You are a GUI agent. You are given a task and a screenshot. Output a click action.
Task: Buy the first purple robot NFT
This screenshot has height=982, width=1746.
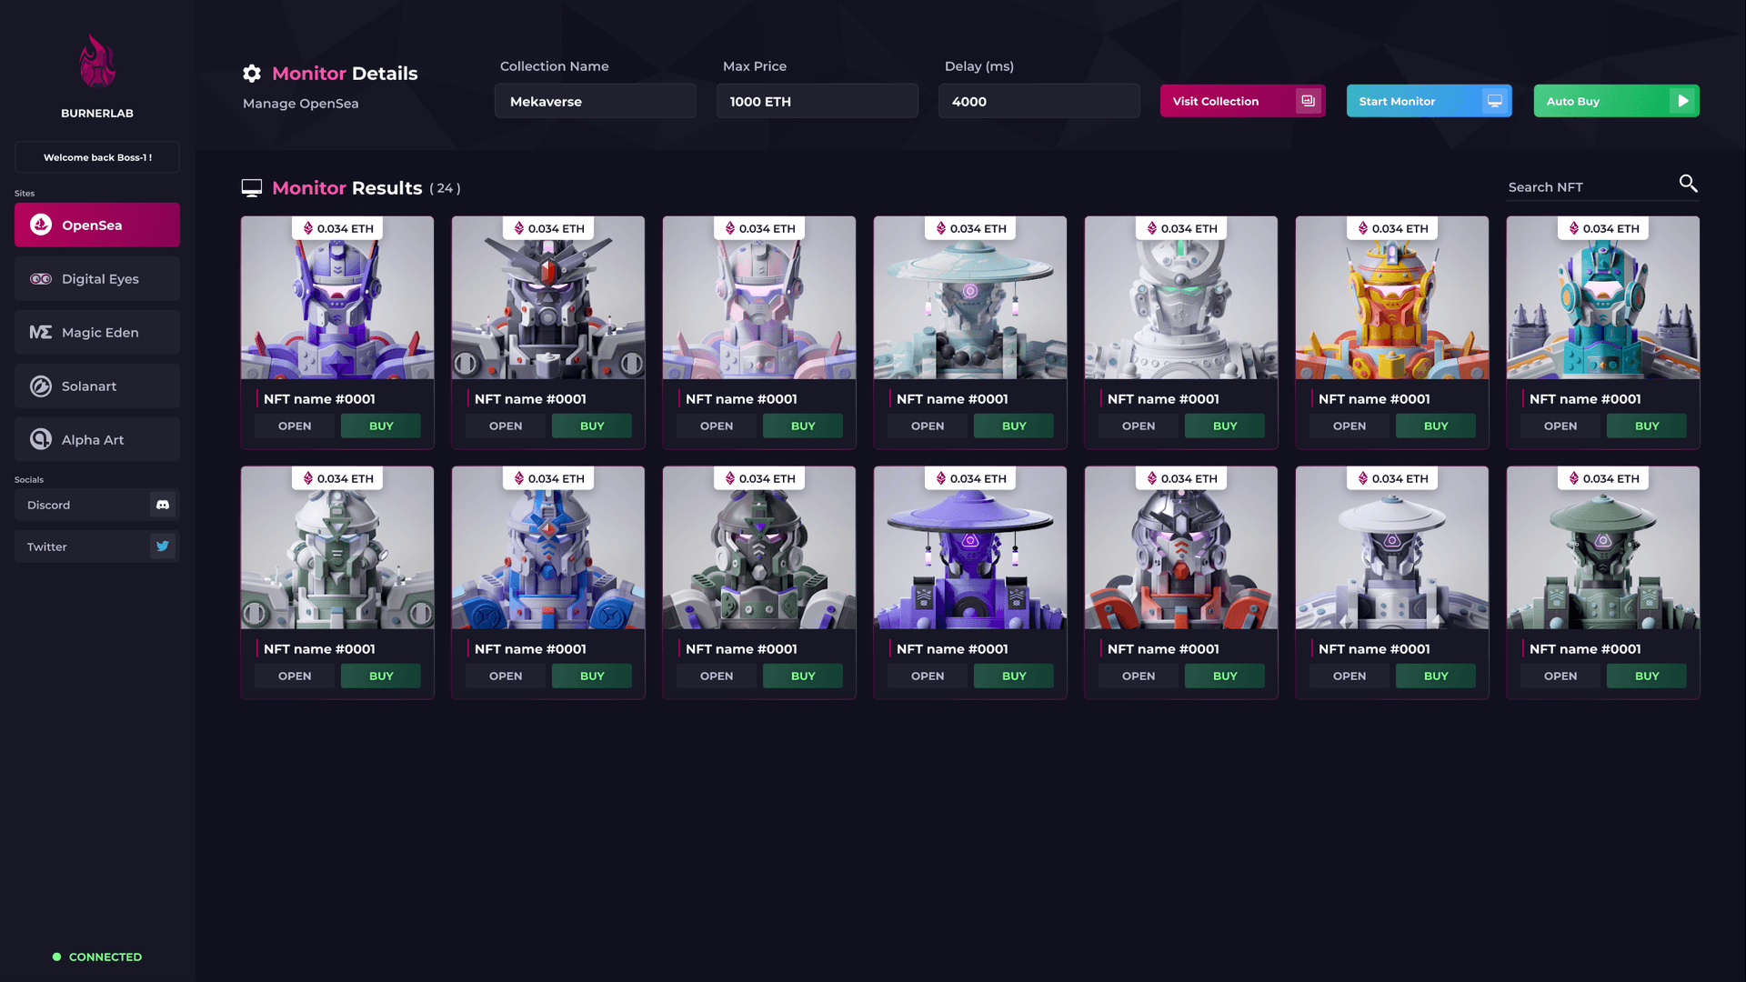coord(380,426)
